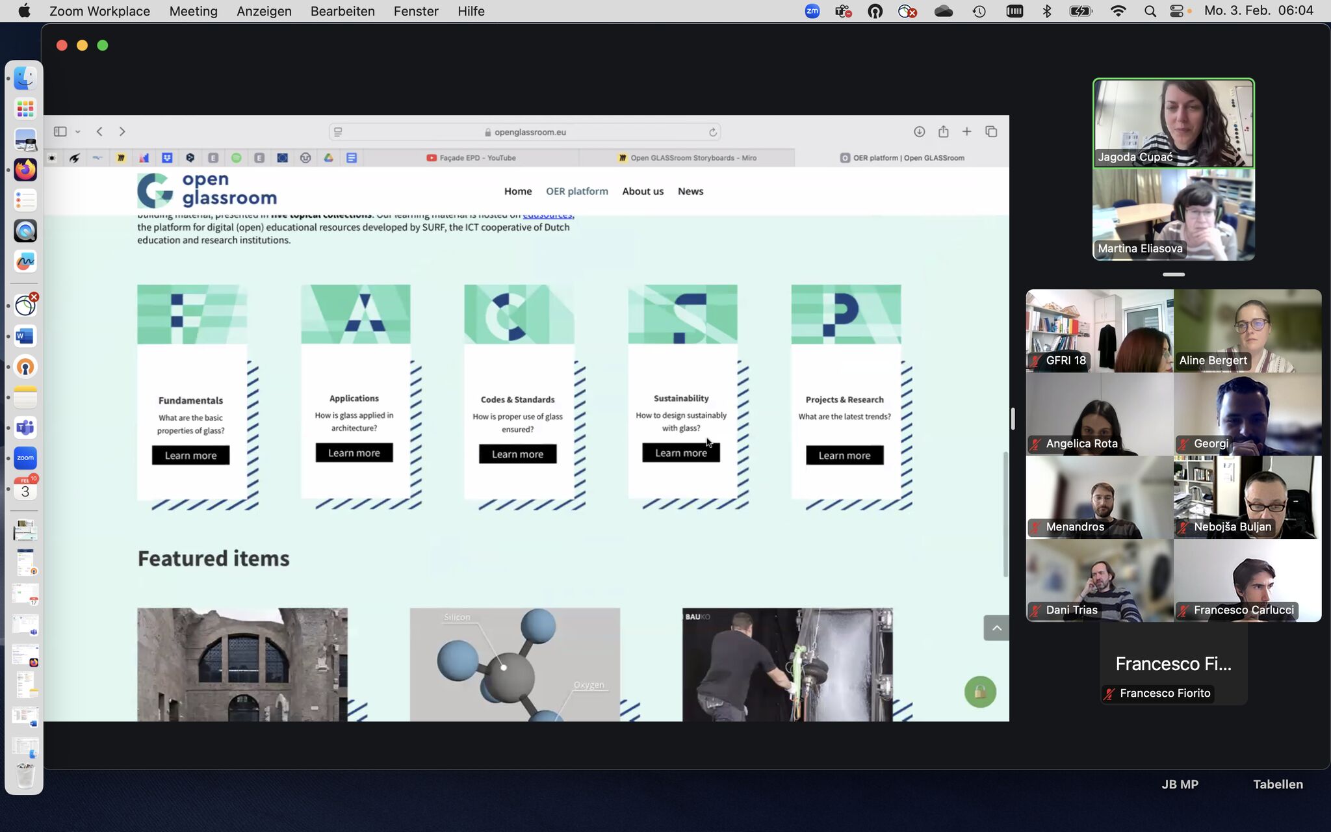The width and height of the screenshot is (1331, 832).
Task: Click OER platform navigation link
Action: pos(577,191)
